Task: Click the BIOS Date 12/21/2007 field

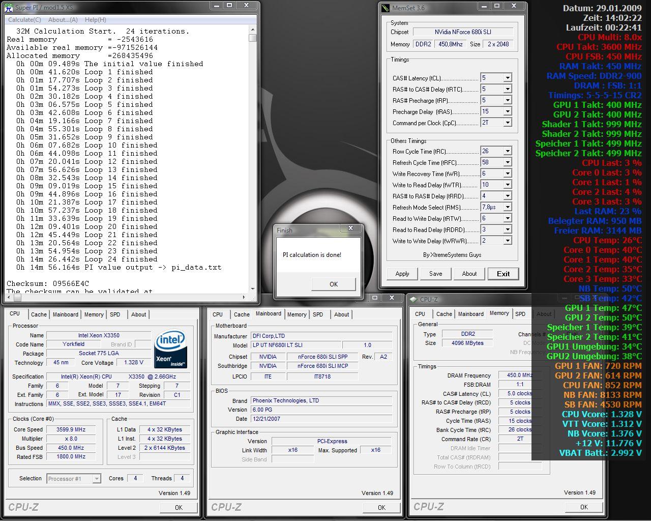Action: click(321, 419)
